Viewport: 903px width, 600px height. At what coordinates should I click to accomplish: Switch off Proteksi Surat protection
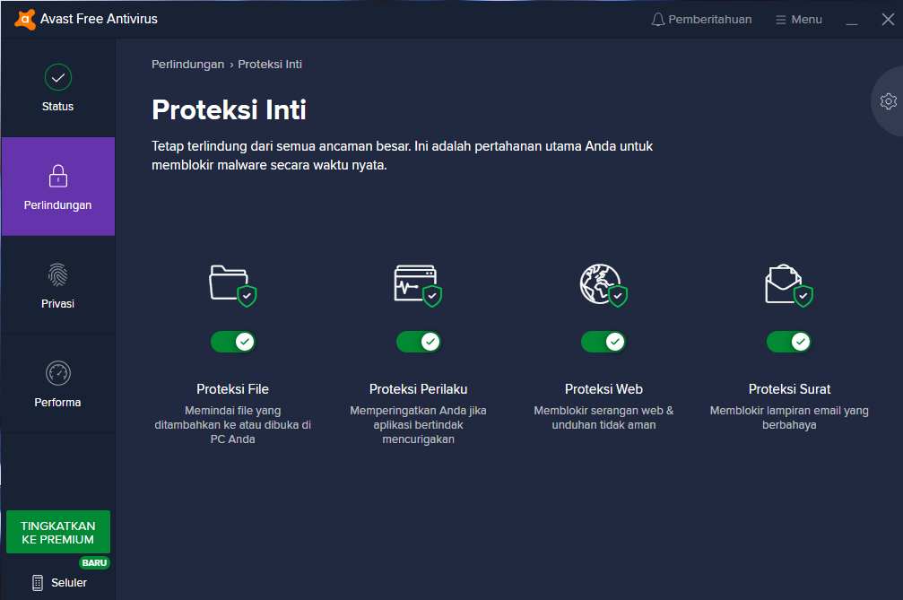coord(789,342)
